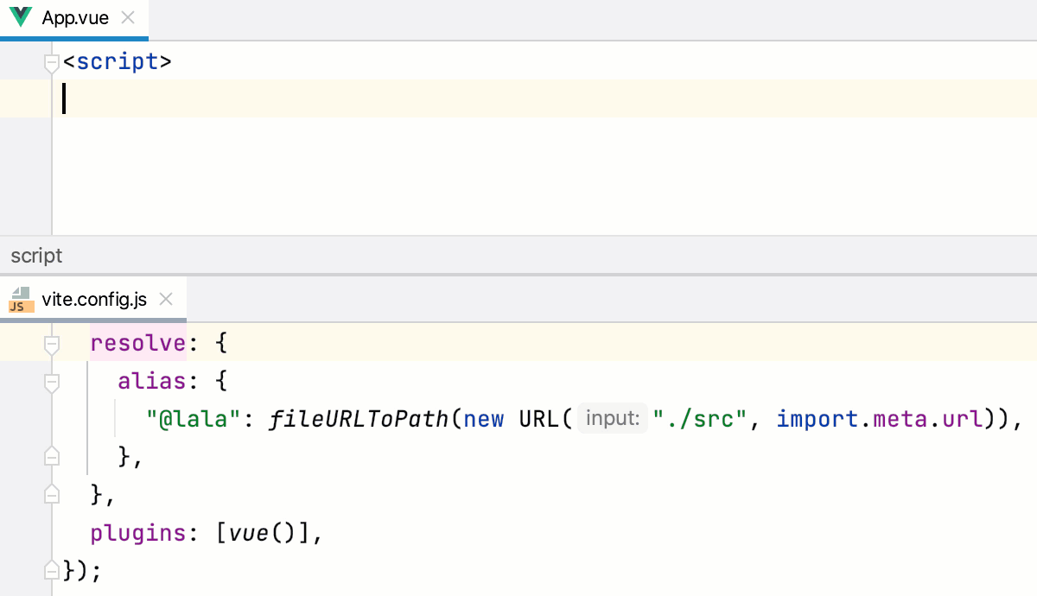Click the fold marker beside the resolve closing brace
The width and height of the screenshot is (1037, 596).
(50, 493)
